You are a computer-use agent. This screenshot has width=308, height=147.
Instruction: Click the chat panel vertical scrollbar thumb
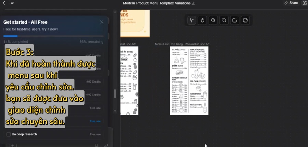click(115, 94)
